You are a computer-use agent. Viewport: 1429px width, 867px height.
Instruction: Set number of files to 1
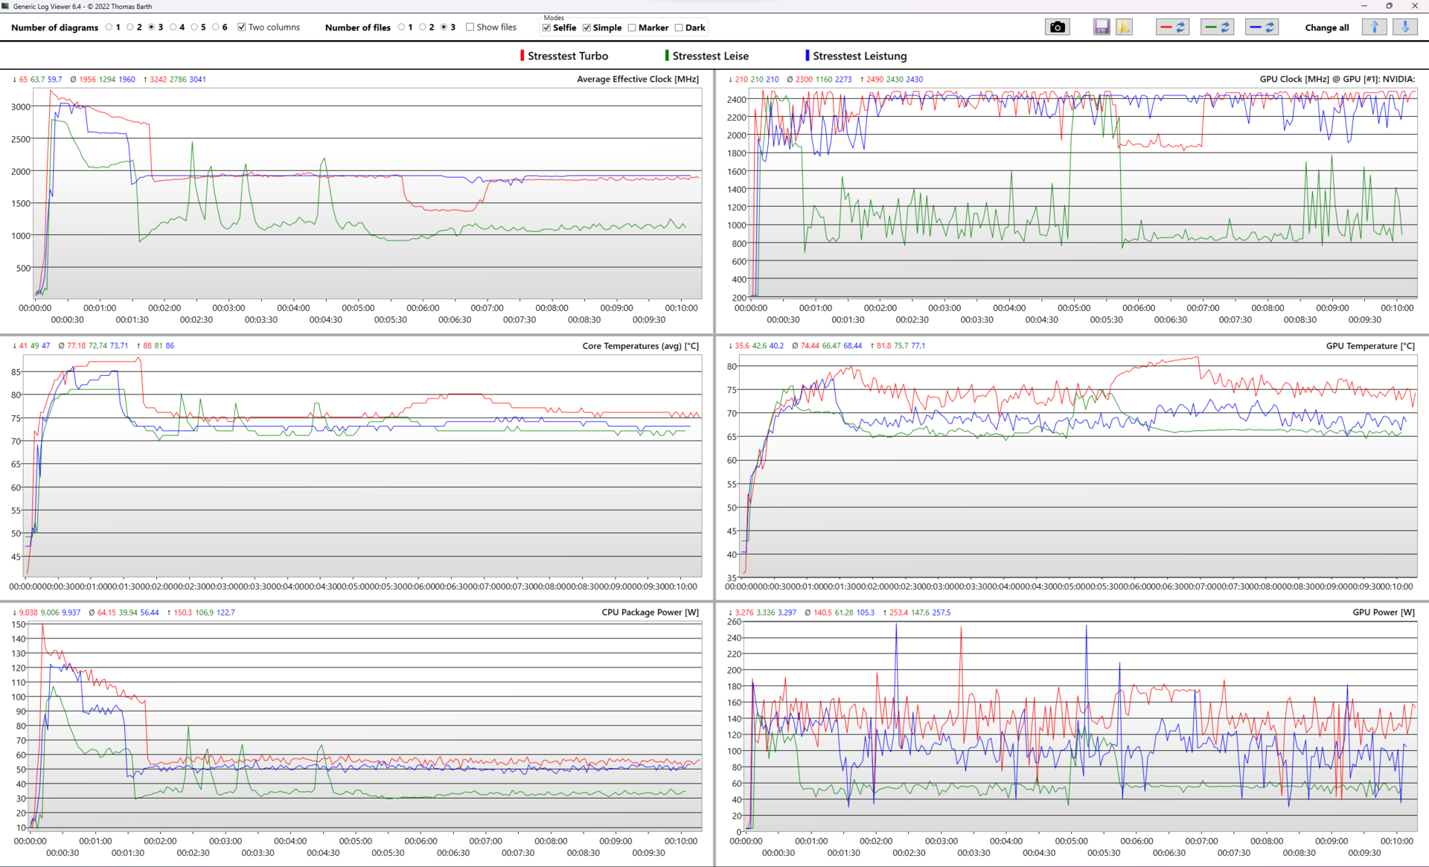coord(402,28)
